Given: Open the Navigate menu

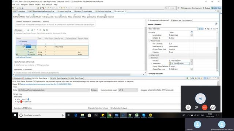Looking at the screenshot, I should pos(24,5).
